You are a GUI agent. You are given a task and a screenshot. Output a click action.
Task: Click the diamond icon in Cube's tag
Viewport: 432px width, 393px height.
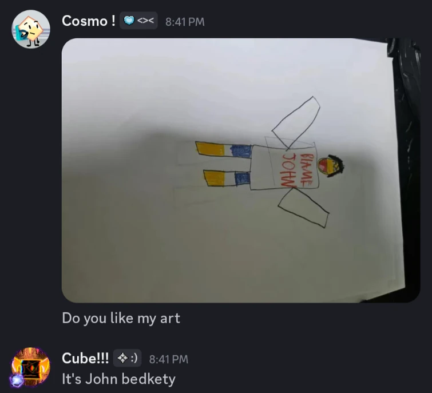[x=122, y=358]
